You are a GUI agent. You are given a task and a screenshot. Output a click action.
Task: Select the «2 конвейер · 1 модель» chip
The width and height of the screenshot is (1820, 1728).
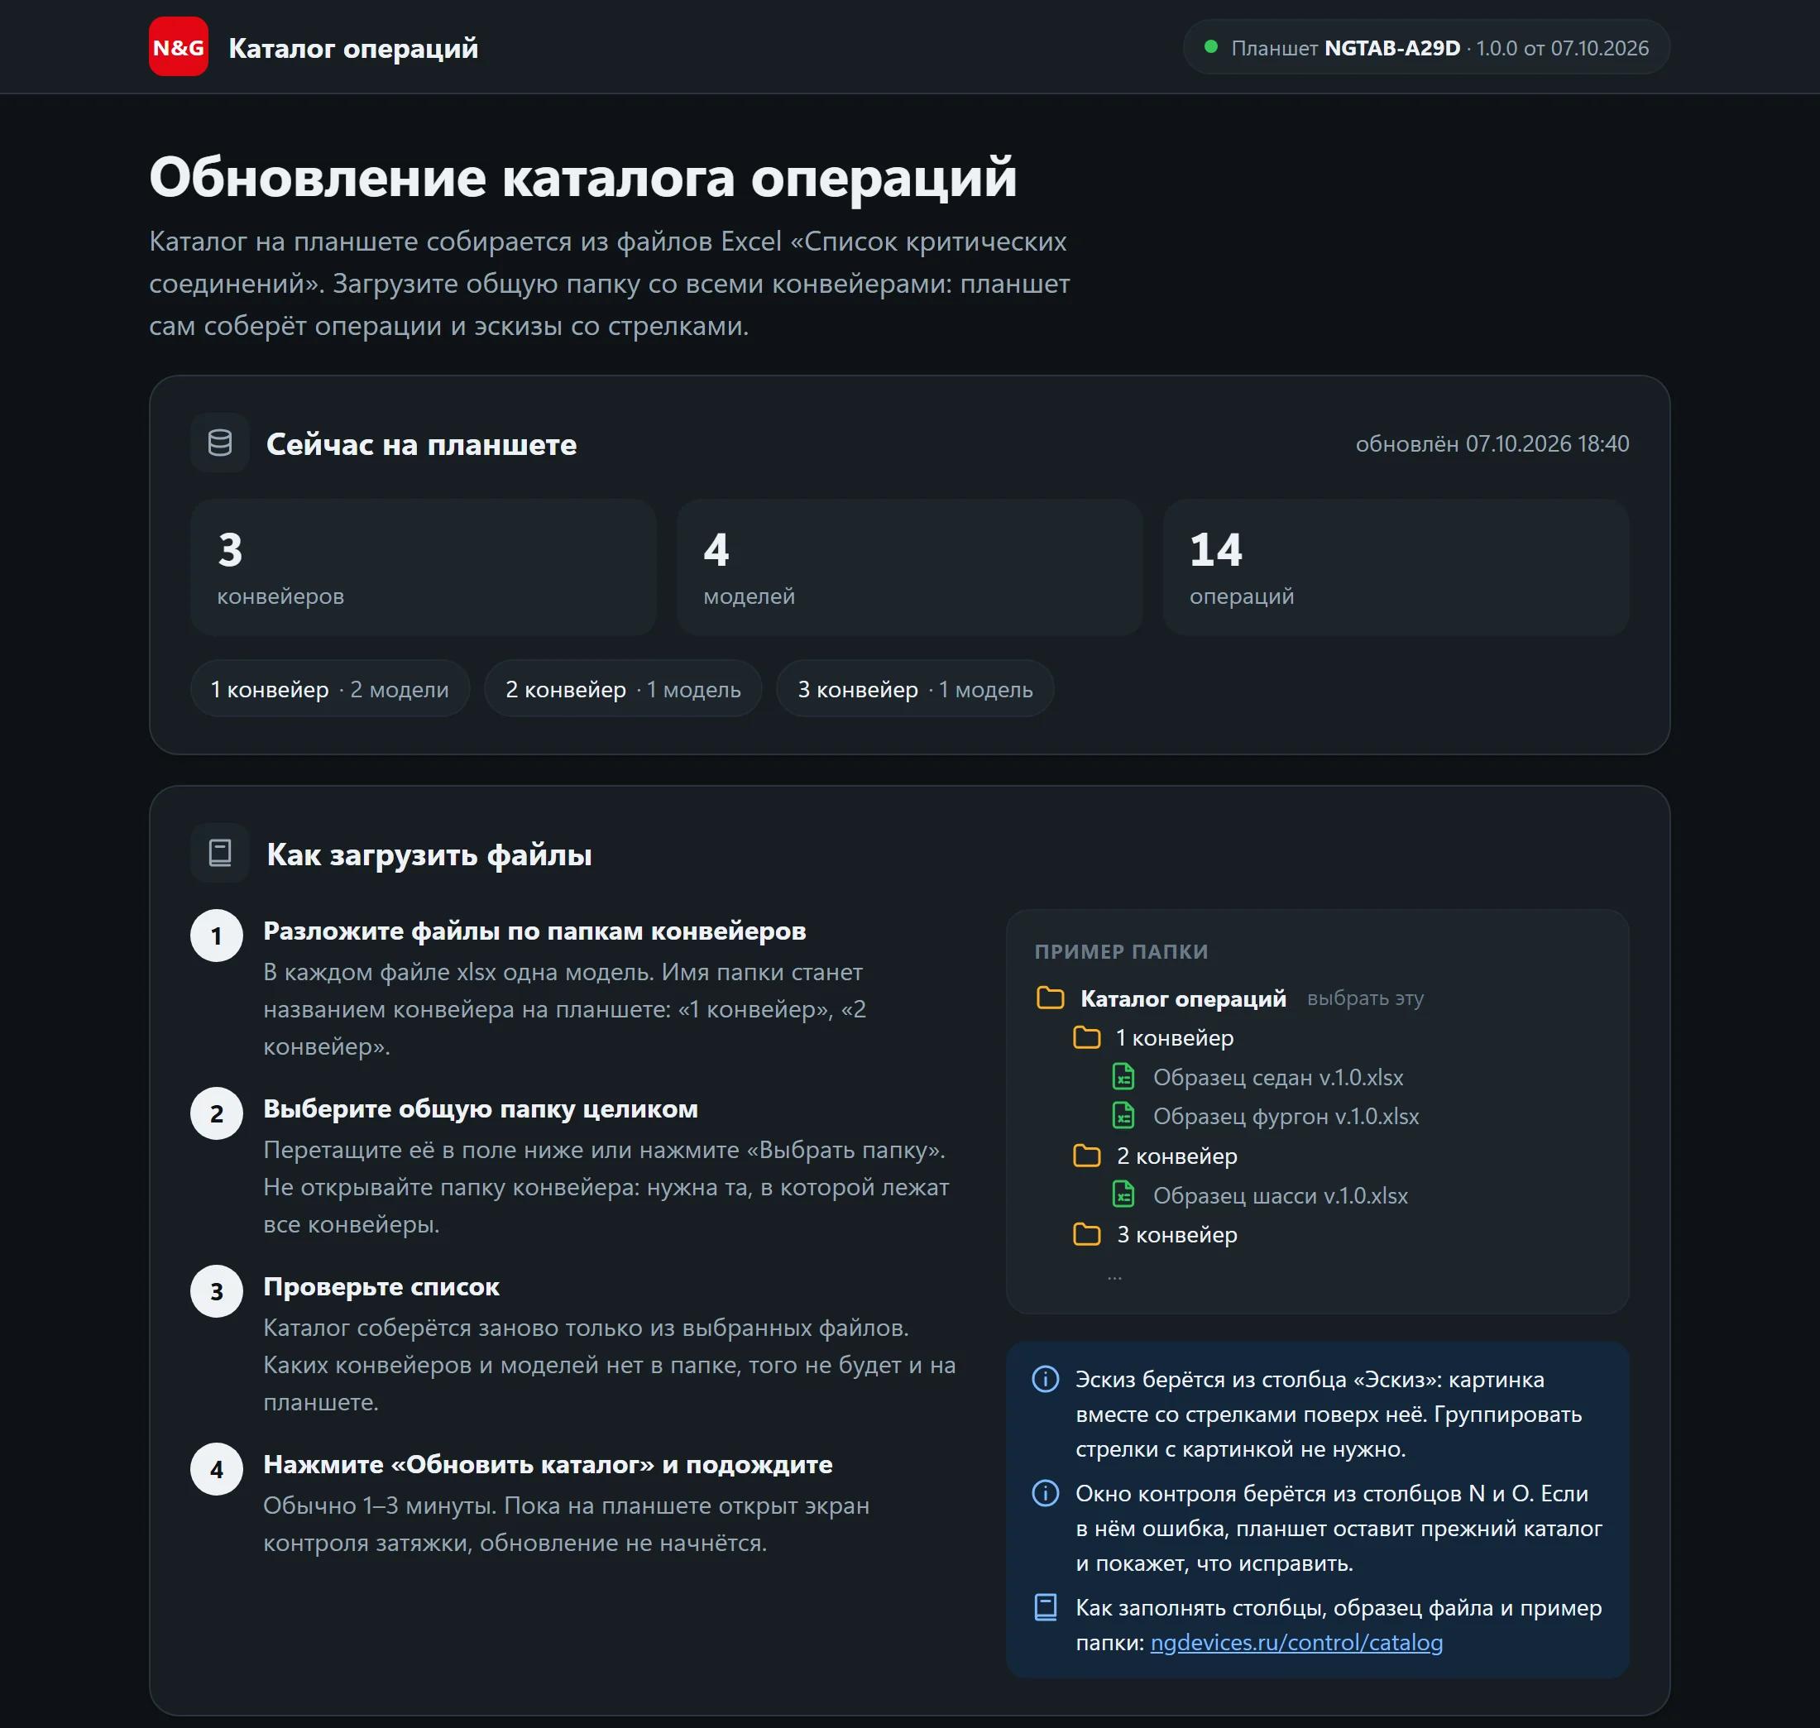624,689
